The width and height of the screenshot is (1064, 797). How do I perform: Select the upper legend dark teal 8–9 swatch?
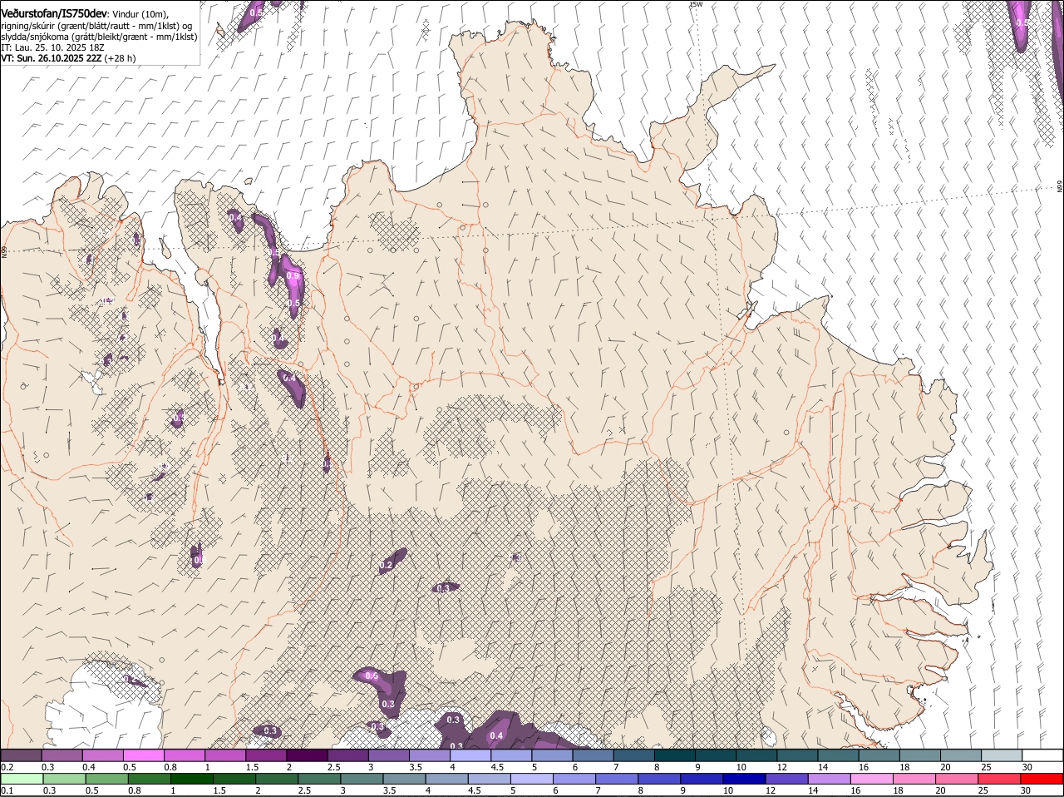[x=674, y=755]
